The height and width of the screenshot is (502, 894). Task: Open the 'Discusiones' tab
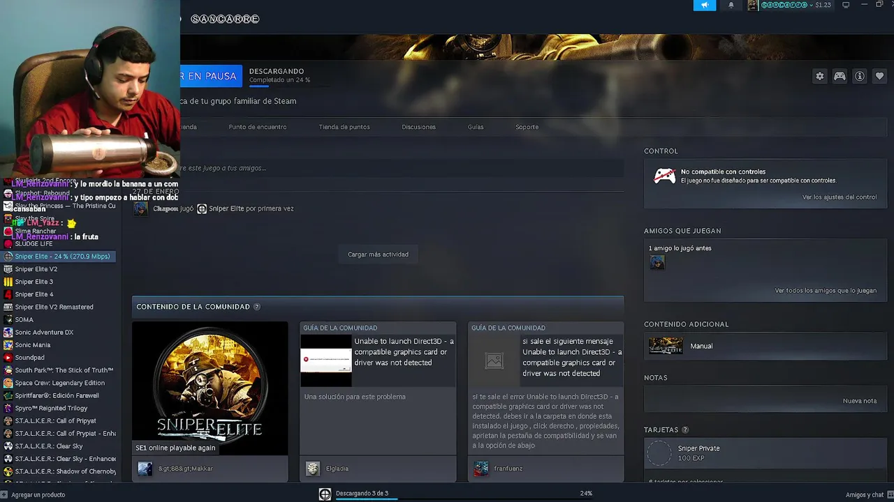(418, 127)
